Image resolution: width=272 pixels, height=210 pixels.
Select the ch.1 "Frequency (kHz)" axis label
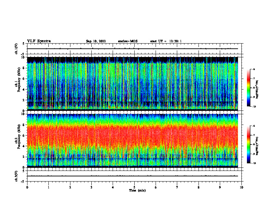pos(19,80)
